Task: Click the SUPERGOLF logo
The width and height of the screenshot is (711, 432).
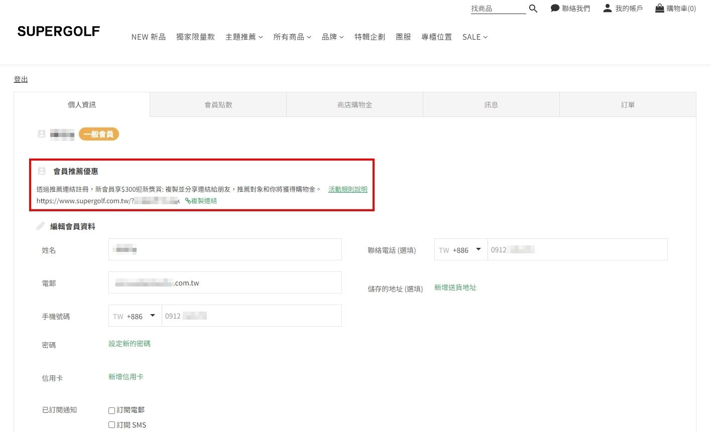Action: pyautogui.click(x=59, y=32)
